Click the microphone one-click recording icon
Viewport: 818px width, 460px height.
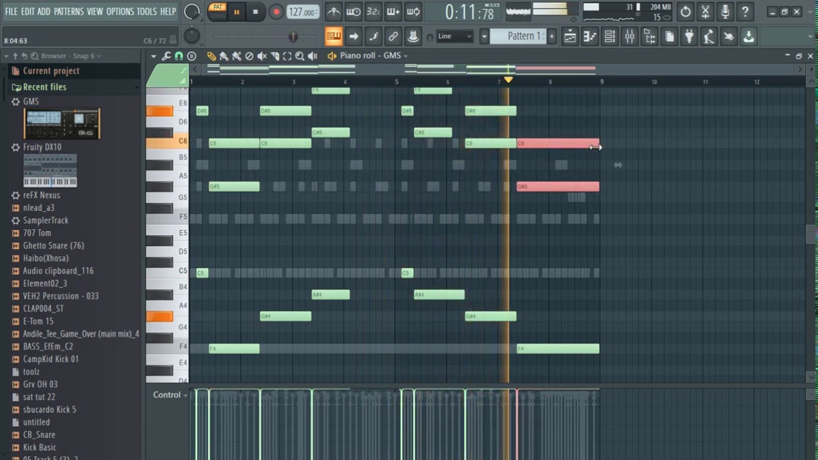725,11
